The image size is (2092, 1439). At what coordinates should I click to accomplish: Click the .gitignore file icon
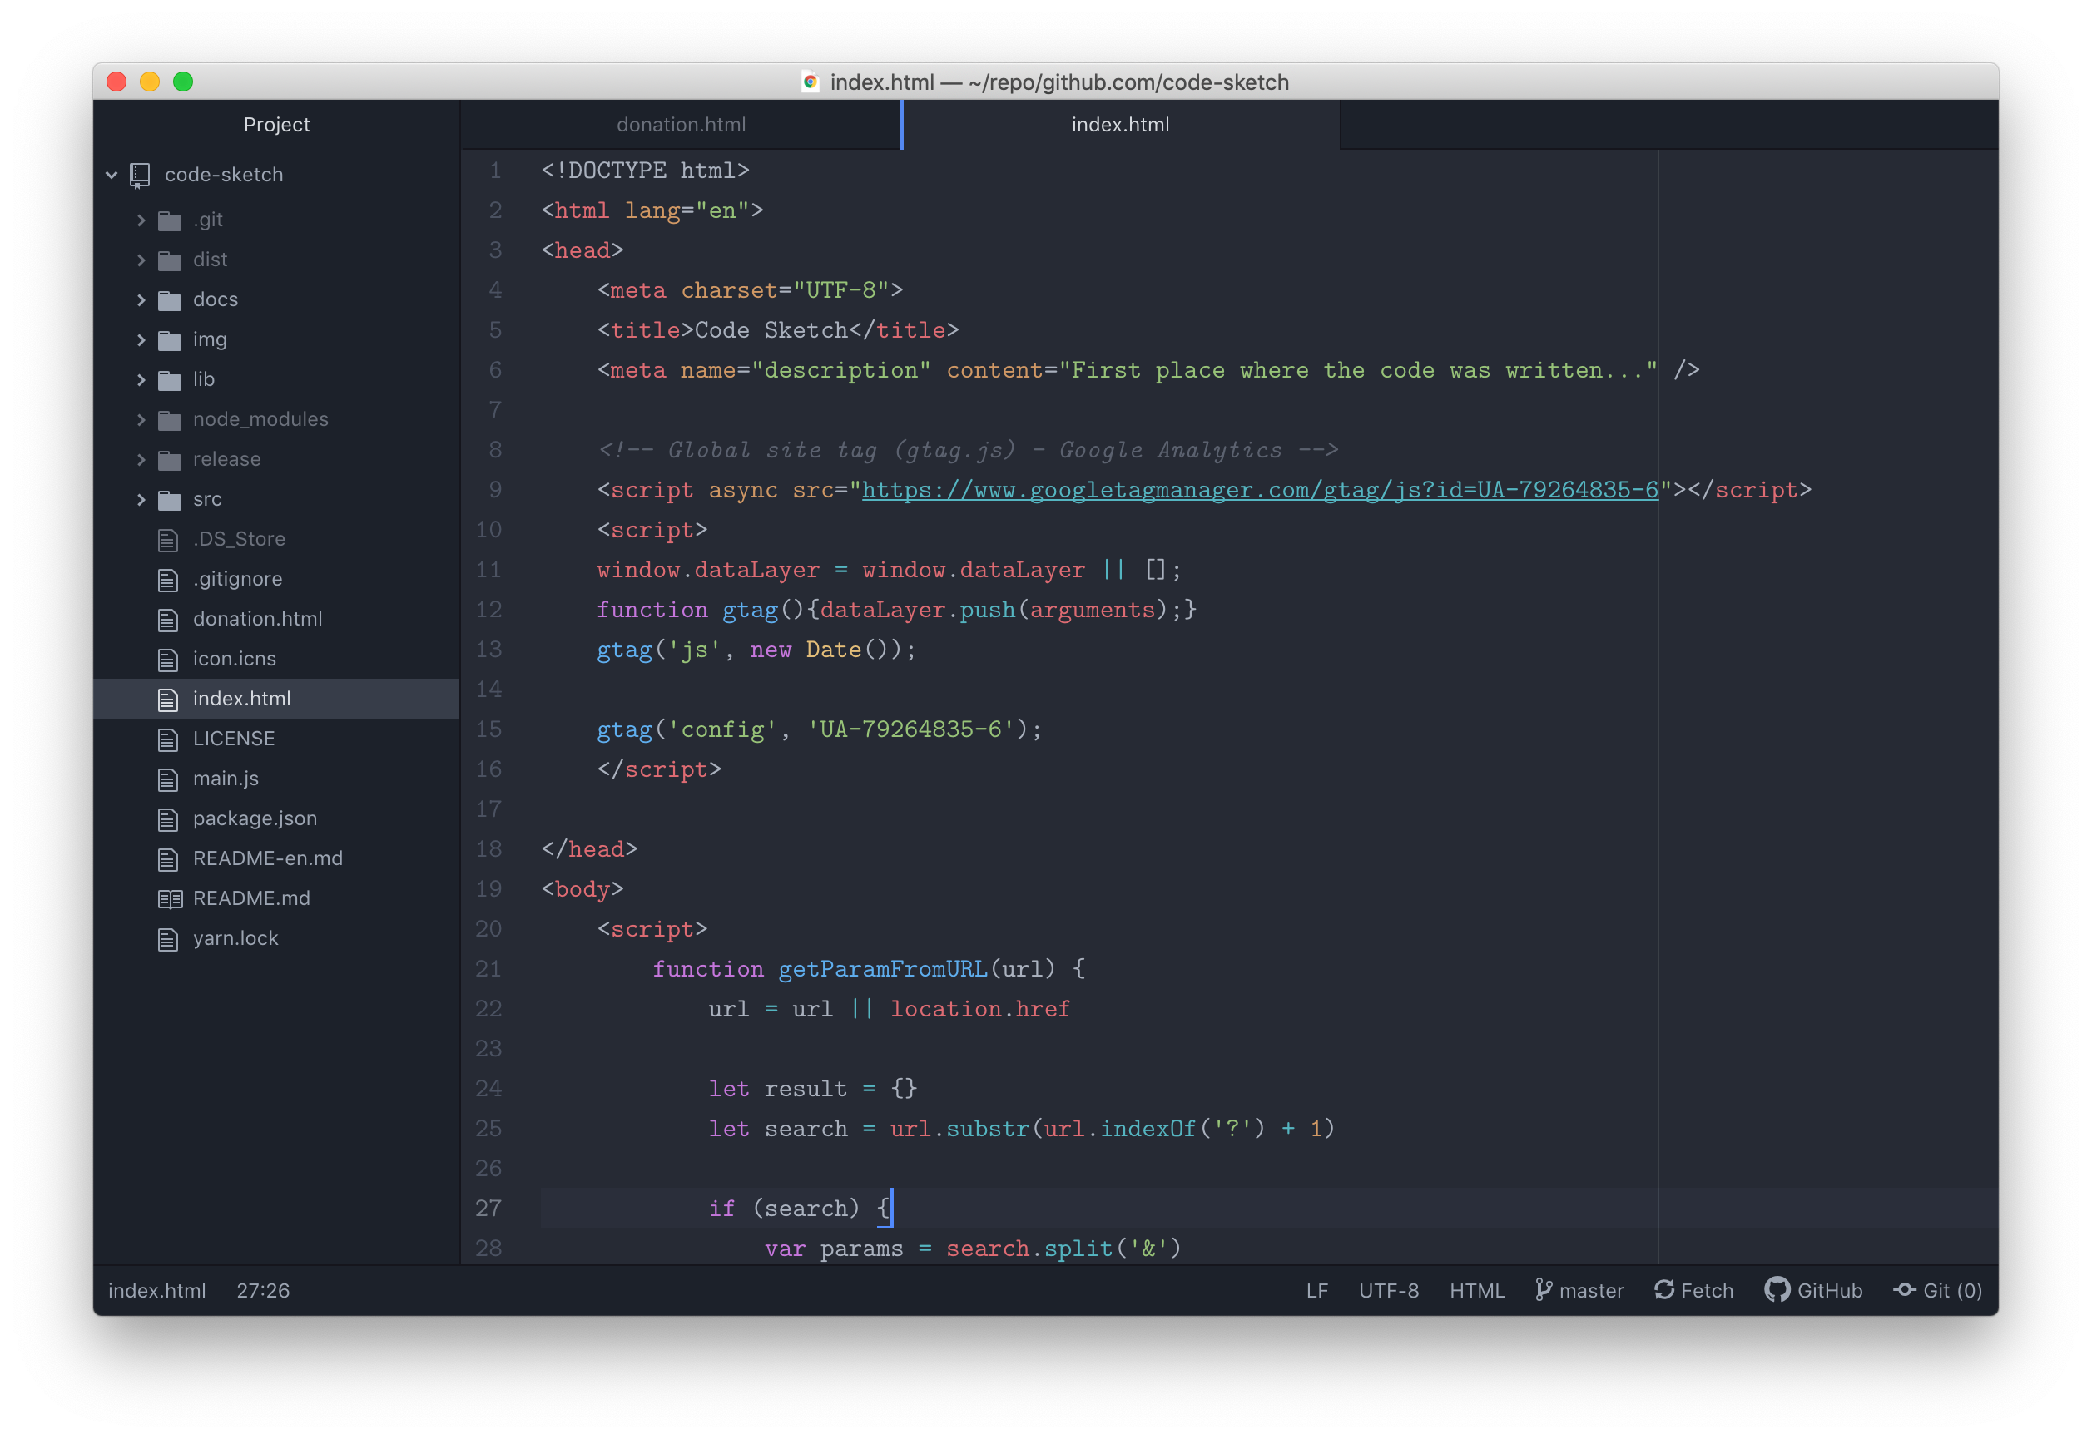(x=168, y=580)
